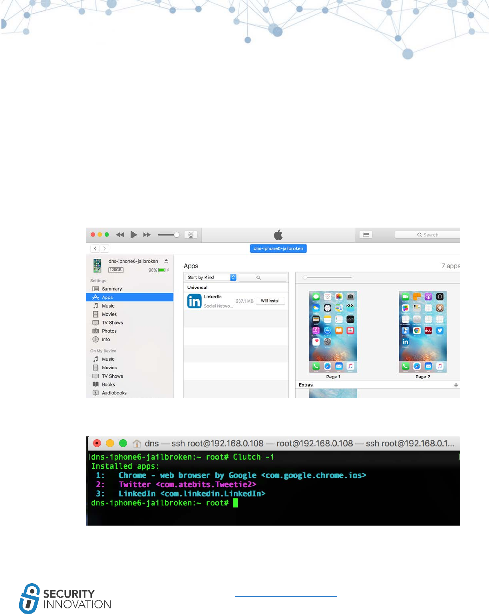Expand the Sort by Kind dropdown
The image size is (489, 614).
(x=211, y=277)
